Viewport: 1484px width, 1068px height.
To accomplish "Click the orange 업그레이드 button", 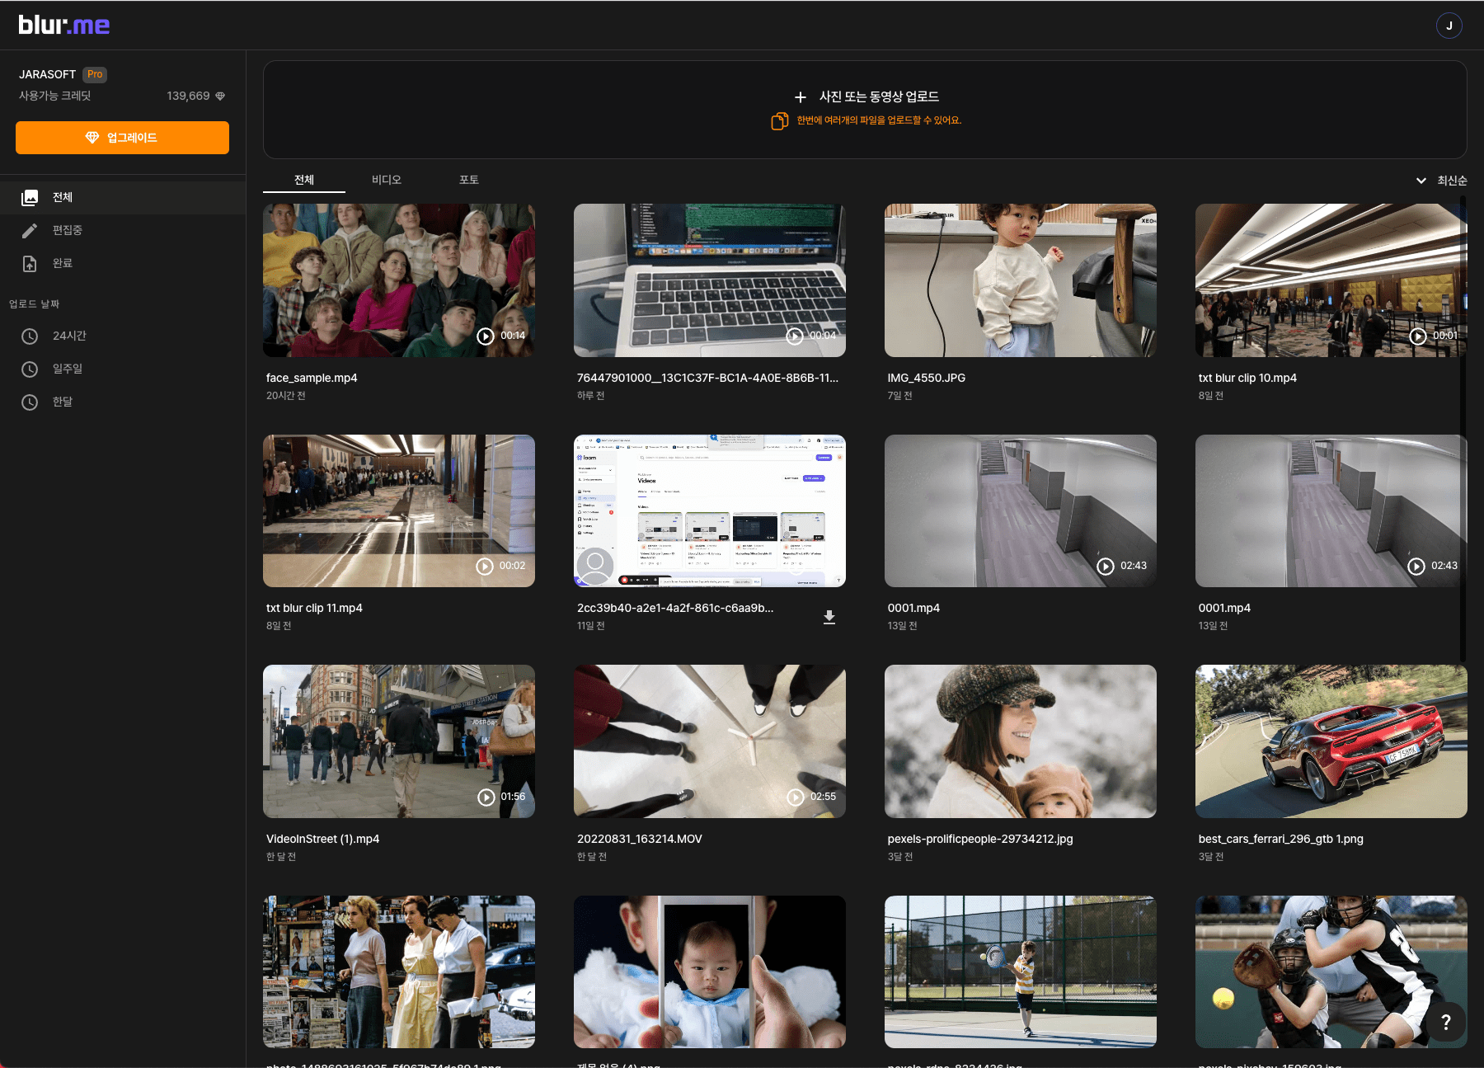I will pos(122,138).
